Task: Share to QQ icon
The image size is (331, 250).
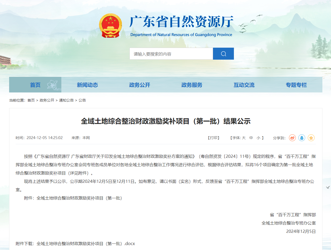Action: 302,138
